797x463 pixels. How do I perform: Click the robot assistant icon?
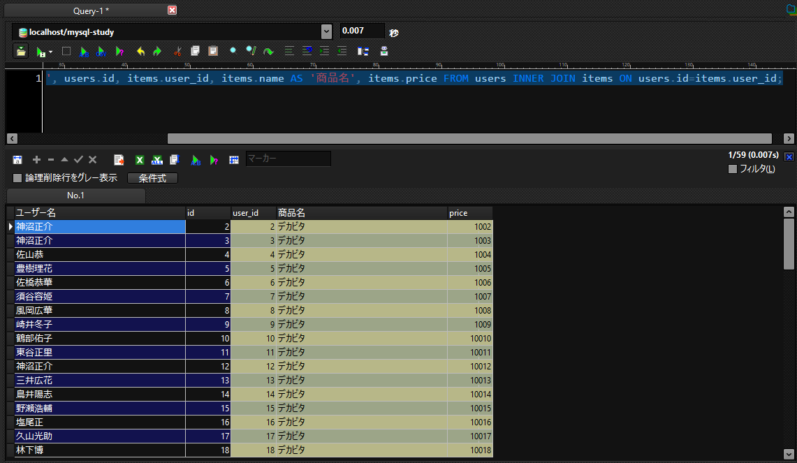point(384,51)
